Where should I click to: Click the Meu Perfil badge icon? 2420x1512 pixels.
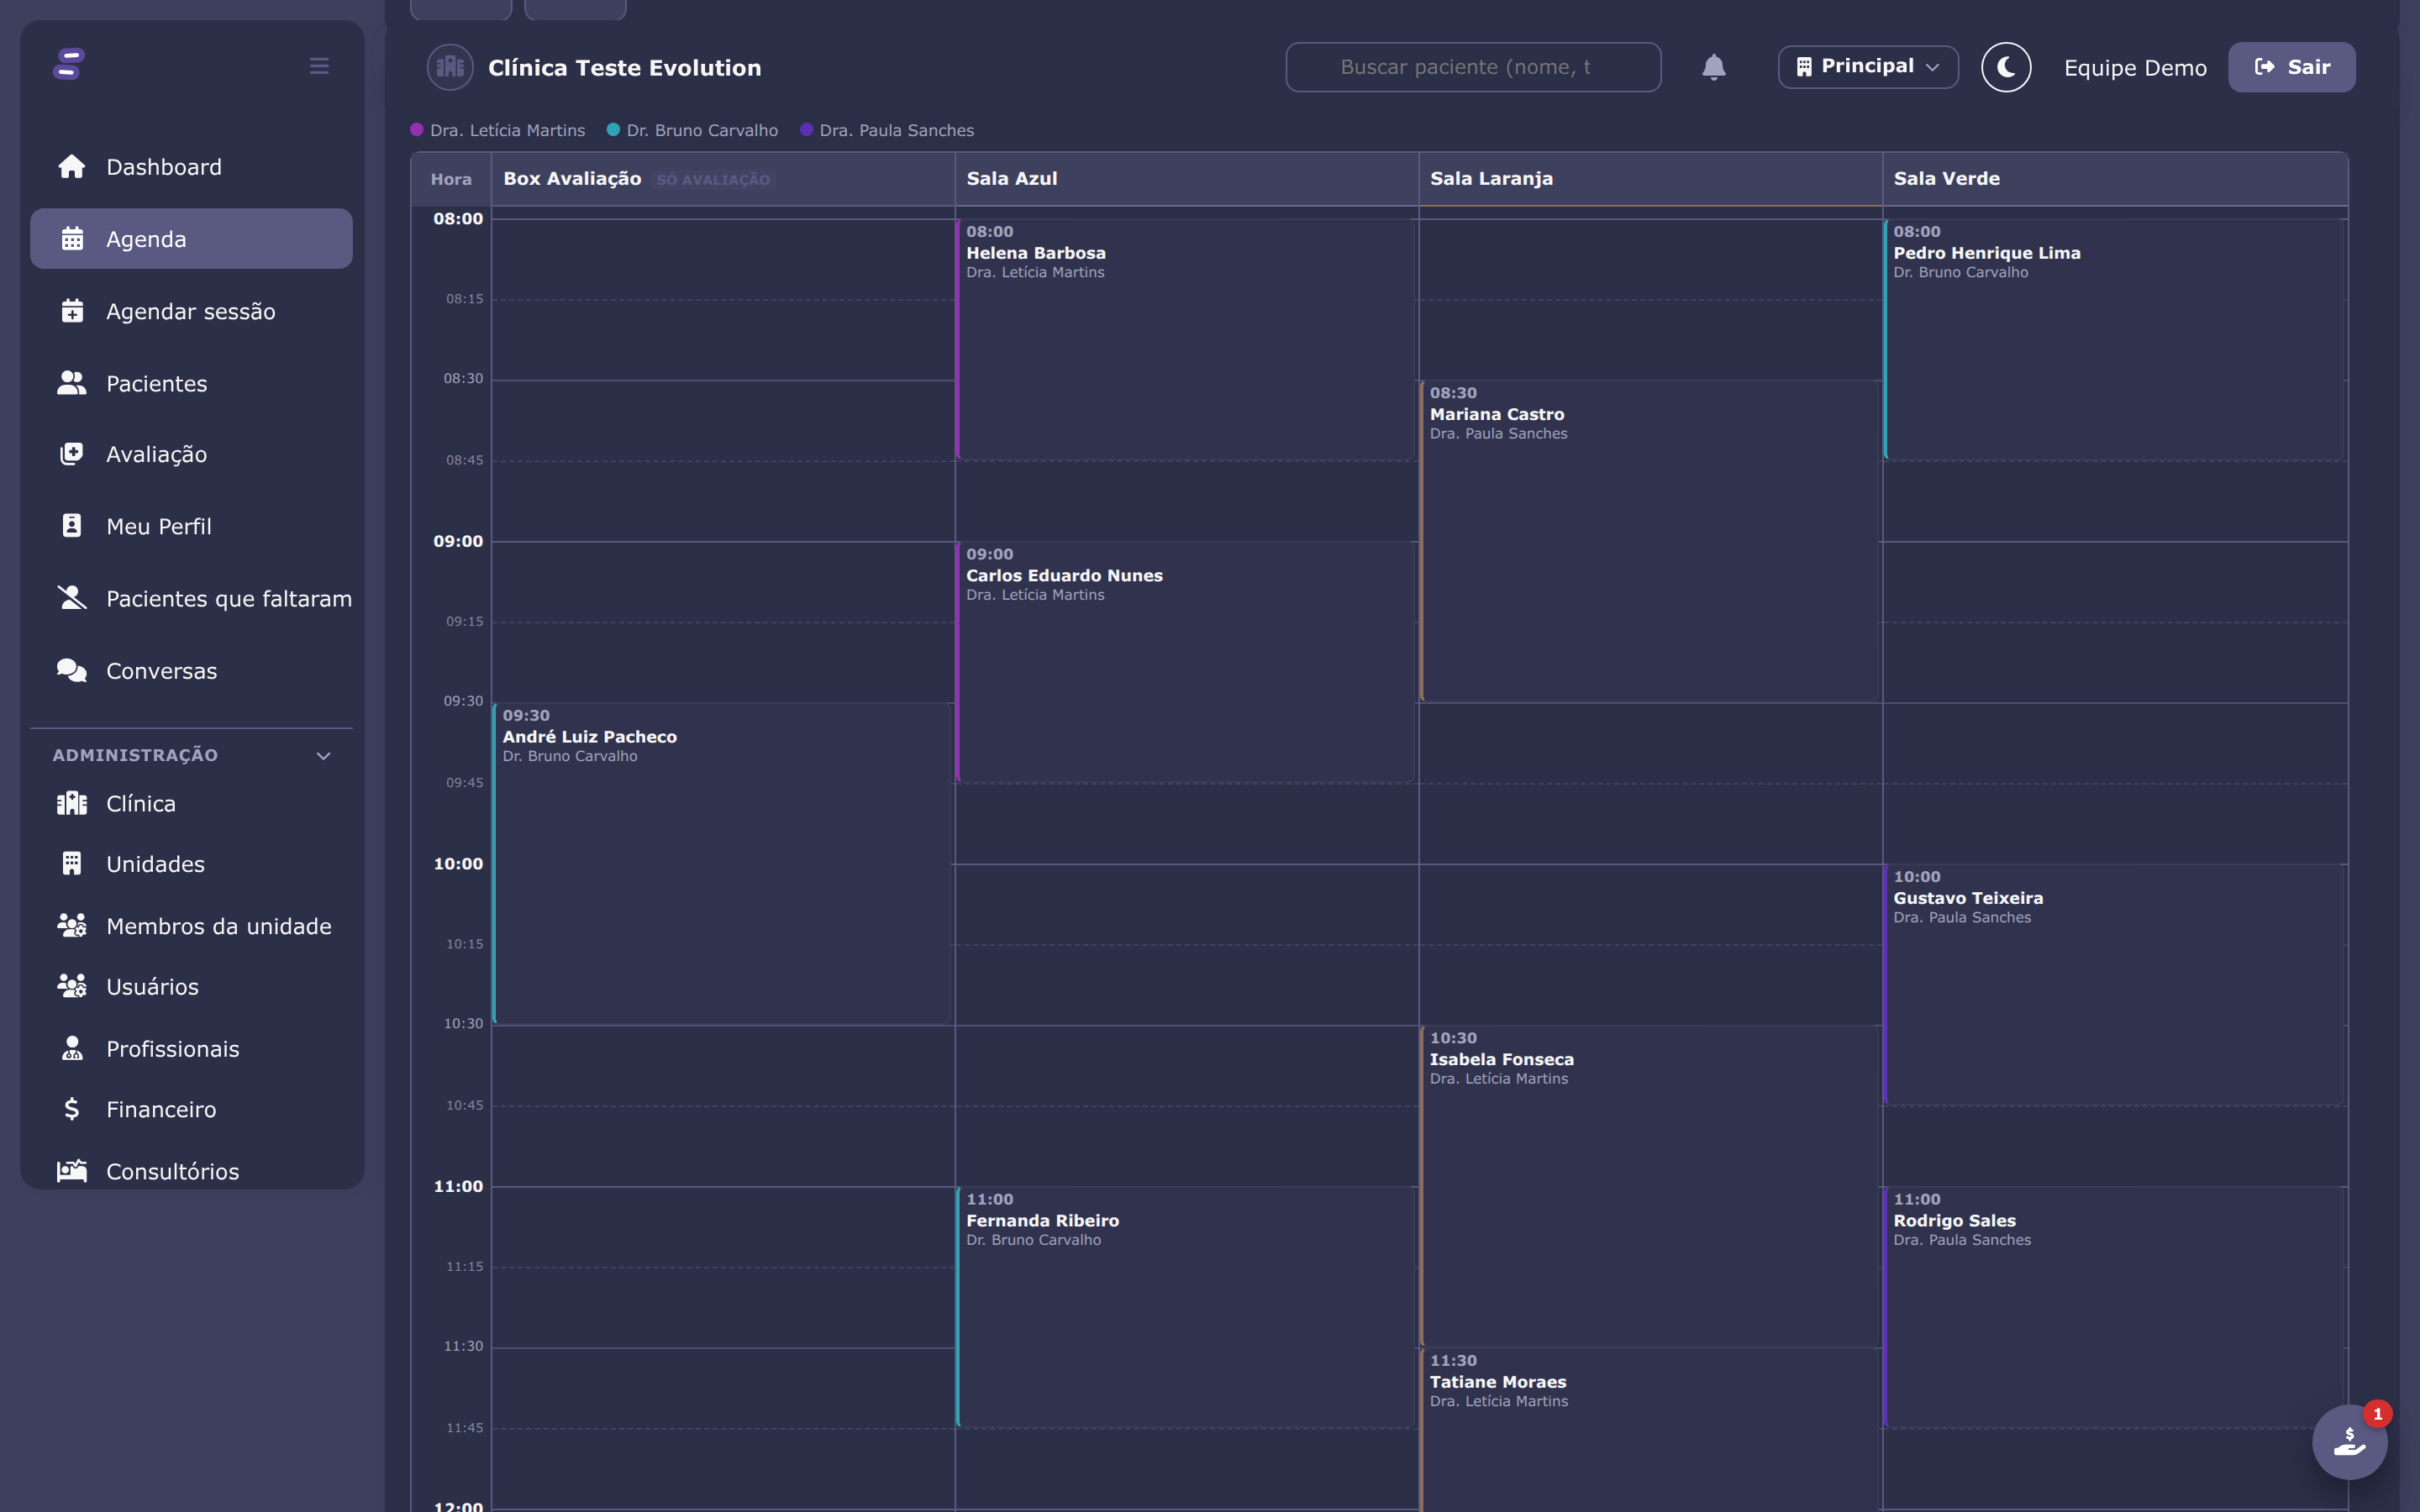pyautogui.click(x=72, y=526)
